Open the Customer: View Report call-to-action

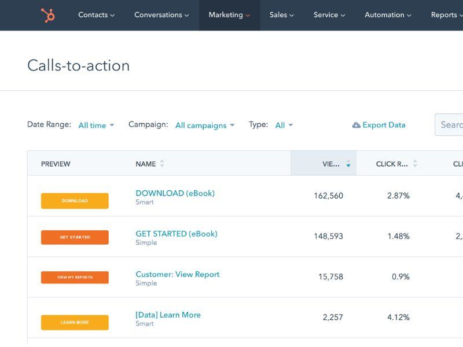pyautogui.click(x=178, y=274)
